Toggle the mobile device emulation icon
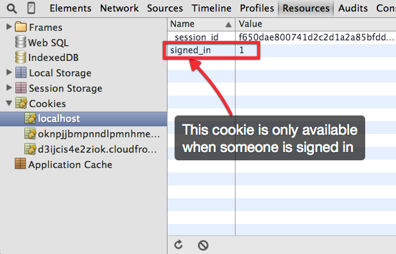The height and width of the screenshot is (254, 396). coord(31,8)
